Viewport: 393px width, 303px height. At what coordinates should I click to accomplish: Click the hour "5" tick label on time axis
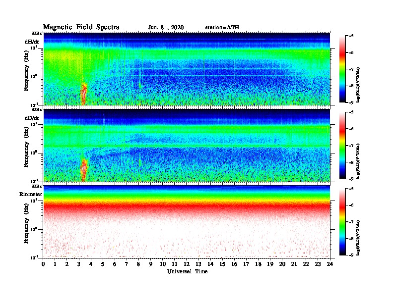[x=103, y=264]
